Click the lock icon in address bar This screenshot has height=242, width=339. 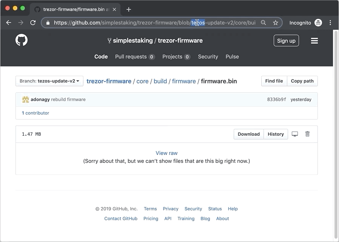(x=48, y=23)
